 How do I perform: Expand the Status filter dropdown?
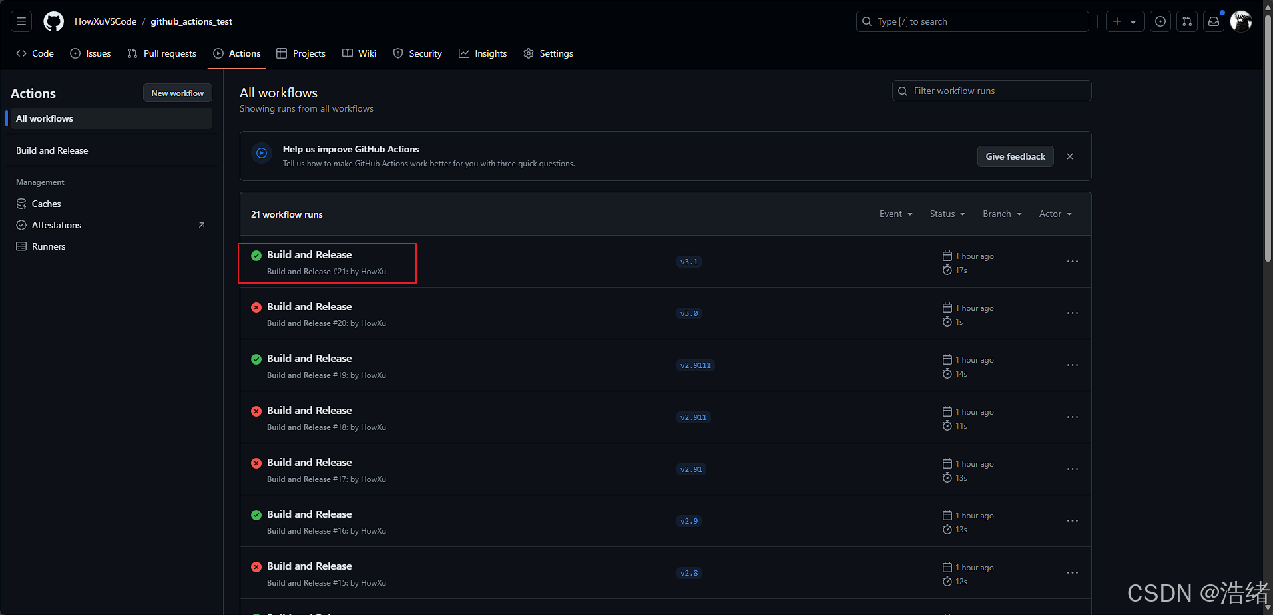[x=947, y=214]
